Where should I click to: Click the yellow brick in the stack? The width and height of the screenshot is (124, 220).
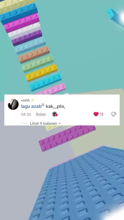point(41,73)
